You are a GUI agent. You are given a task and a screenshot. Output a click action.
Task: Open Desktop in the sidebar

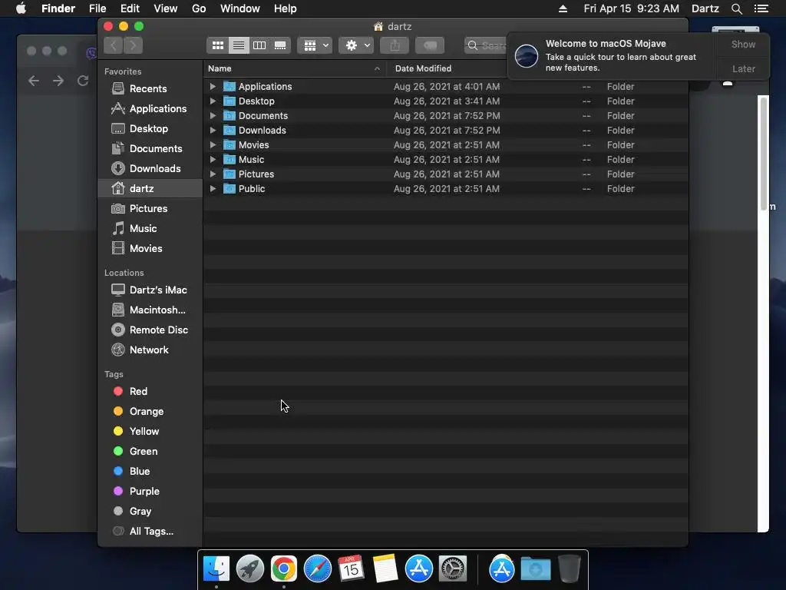click(x=149, y=129)
